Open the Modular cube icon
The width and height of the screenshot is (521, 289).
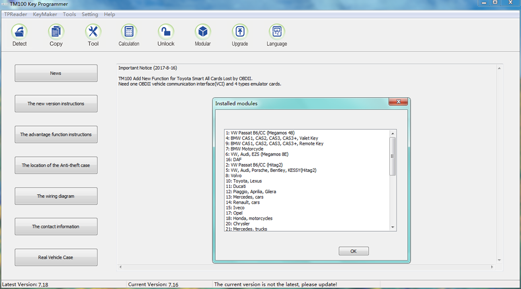click(203, 32)
